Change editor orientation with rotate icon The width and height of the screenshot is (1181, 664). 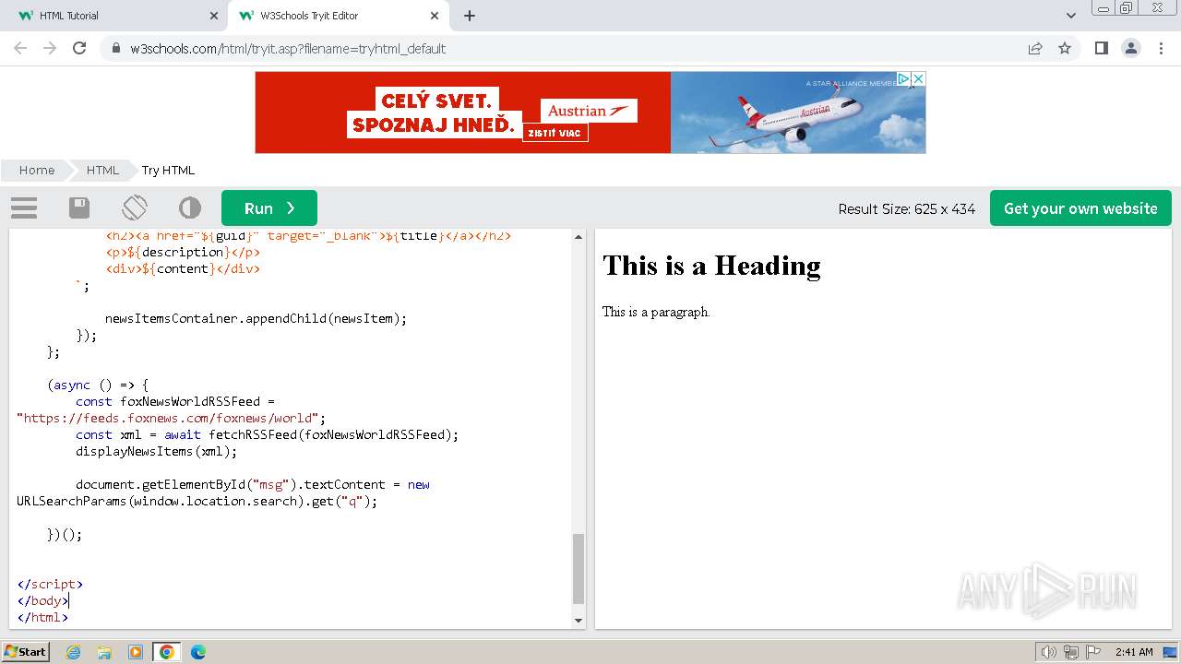pos(135,208)
